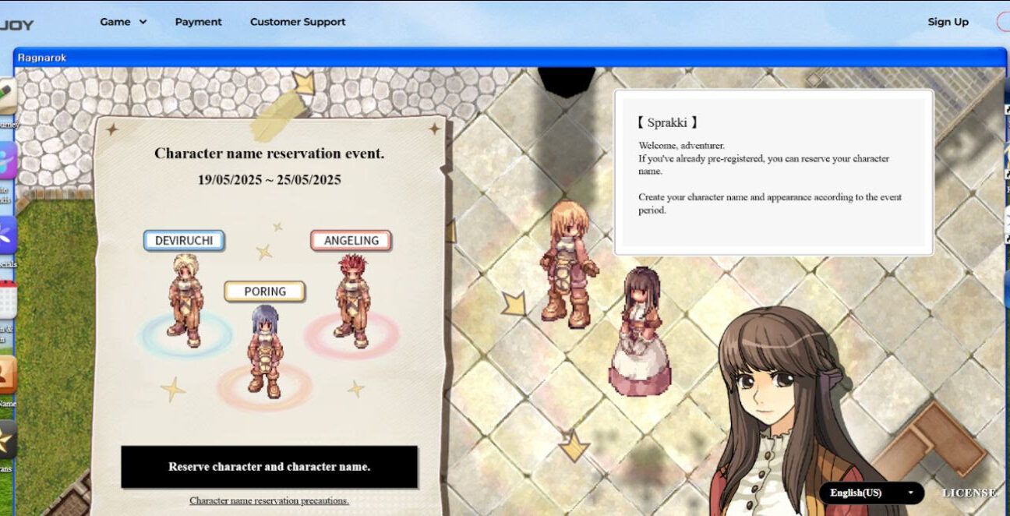The height and width of the screenshot is (516, 1010).
Task: Click the gold star sidebar icon
Action: pos(7,440)
